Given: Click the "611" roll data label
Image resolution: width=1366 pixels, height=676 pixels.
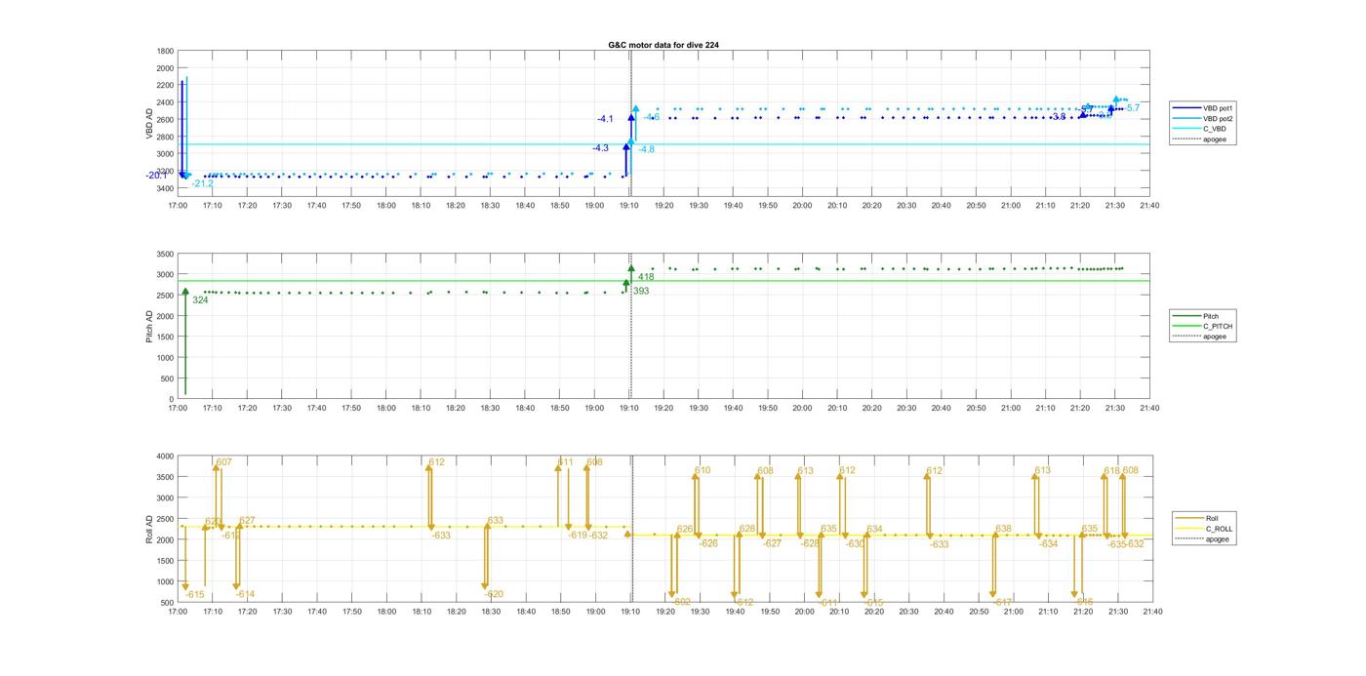Looking at the screenshot, I should coord(566,462).
